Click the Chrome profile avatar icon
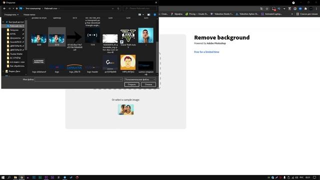Image resolution: width=320 pixels, height=180 pixels. tap(311, 9)
